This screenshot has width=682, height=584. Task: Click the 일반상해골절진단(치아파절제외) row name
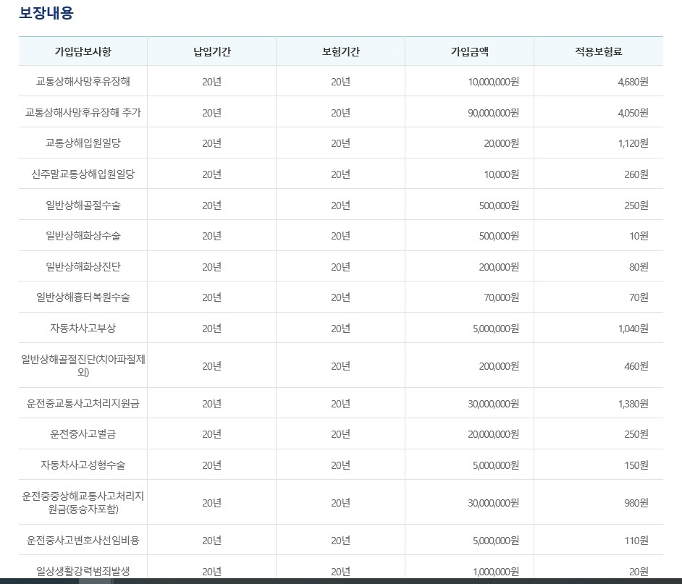pos(83,365)
